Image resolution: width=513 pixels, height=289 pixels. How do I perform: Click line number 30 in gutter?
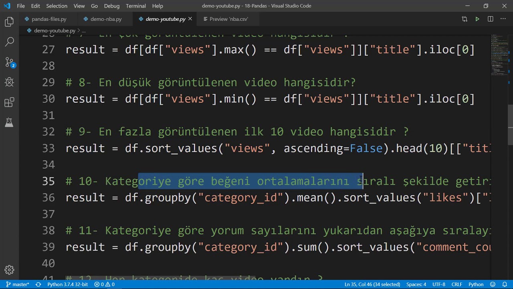click(x=48, y=99)
